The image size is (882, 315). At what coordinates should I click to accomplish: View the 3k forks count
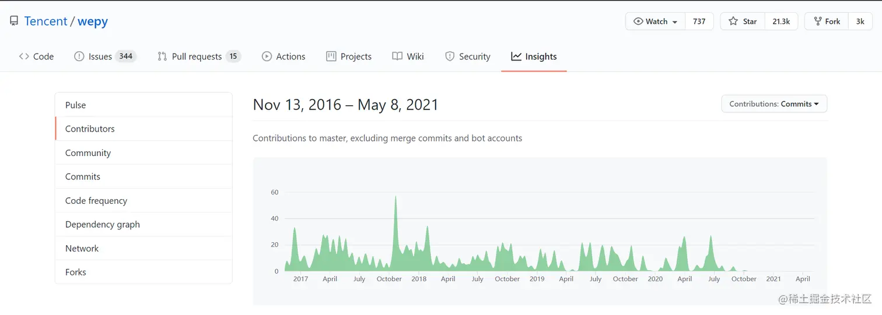click(x=860, y=21)
